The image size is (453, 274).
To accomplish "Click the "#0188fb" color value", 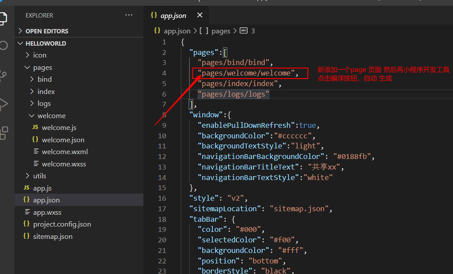I will (x=352, y=157).
